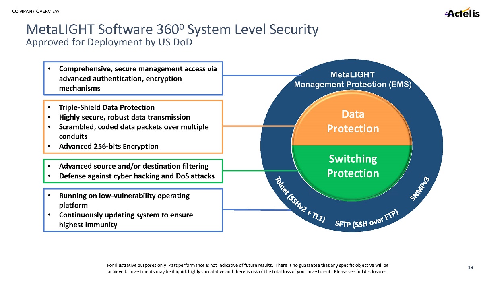Click the subtitle Approved for Deployment by US DoD
The height and width of the screenshot is (285, 483).
coord(109,42)
